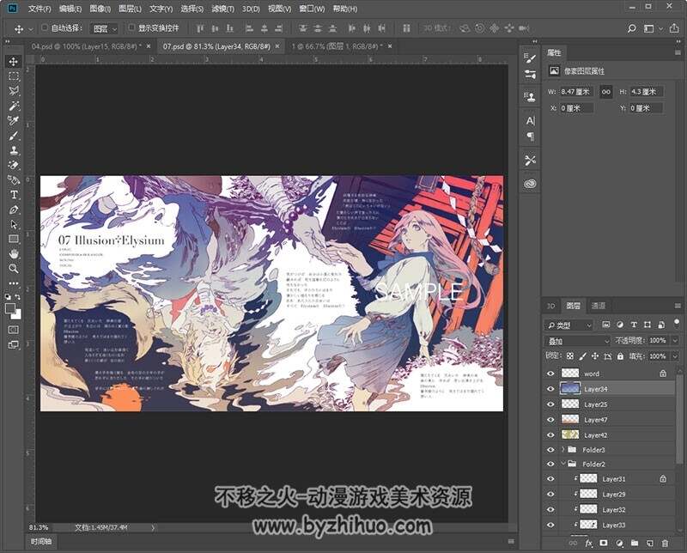
Task: Click the search icon in options bar
Action: 632,28
